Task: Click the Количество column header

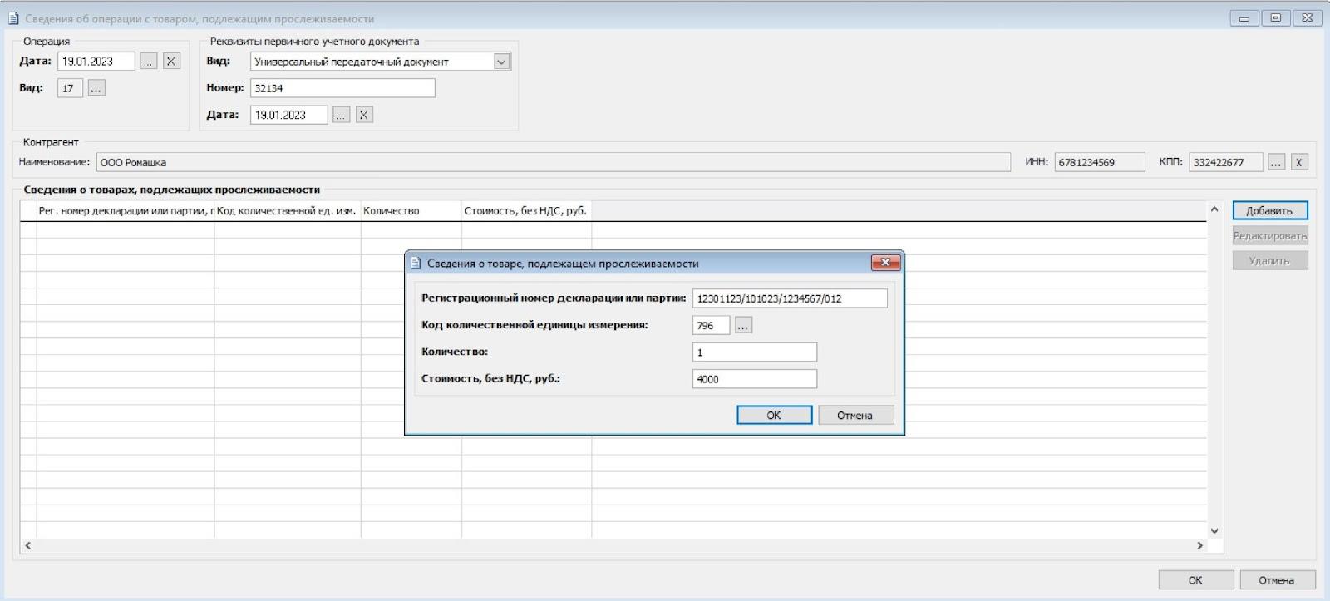Action: coord(411,211)
